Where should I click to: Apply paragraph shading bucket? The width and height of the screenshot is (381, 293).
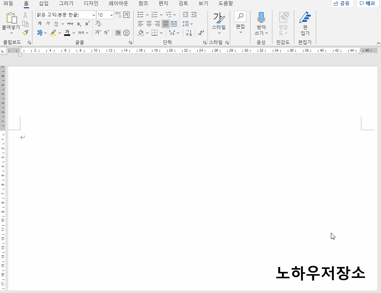(141, 32)
